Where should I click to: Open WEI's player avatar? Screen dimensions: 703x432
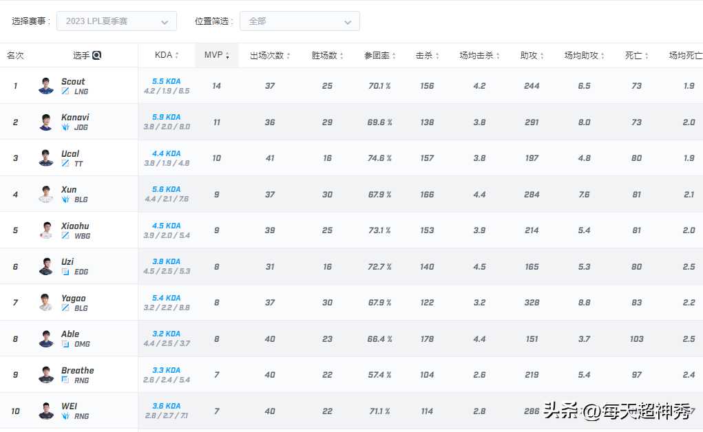(x=45, y=411)
